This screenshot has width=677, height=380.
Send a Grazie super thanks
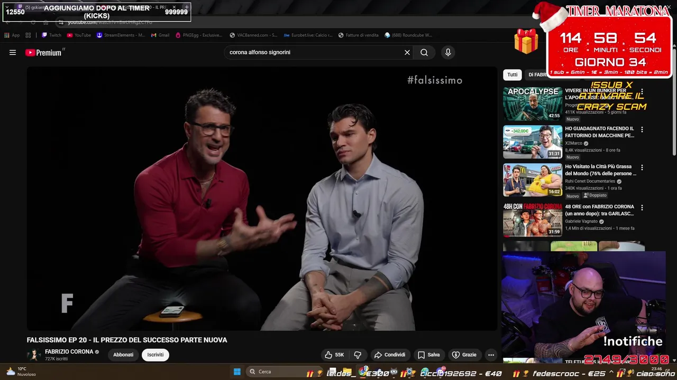click(464, 355)
